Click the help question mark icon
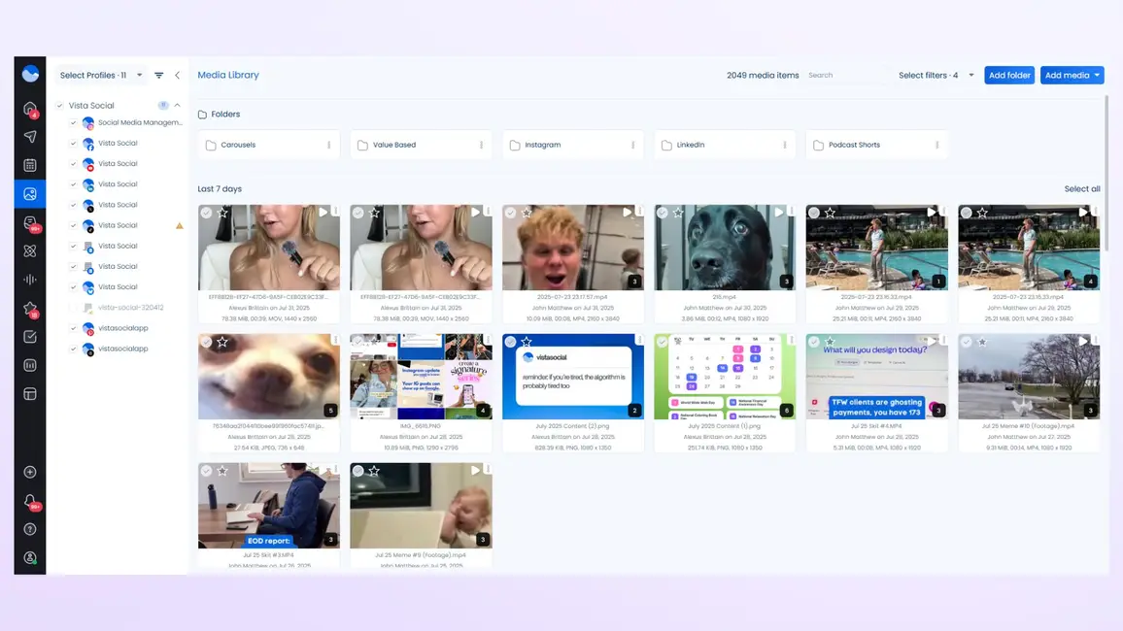Screen dimensions: 1123x631 point(30,529)
